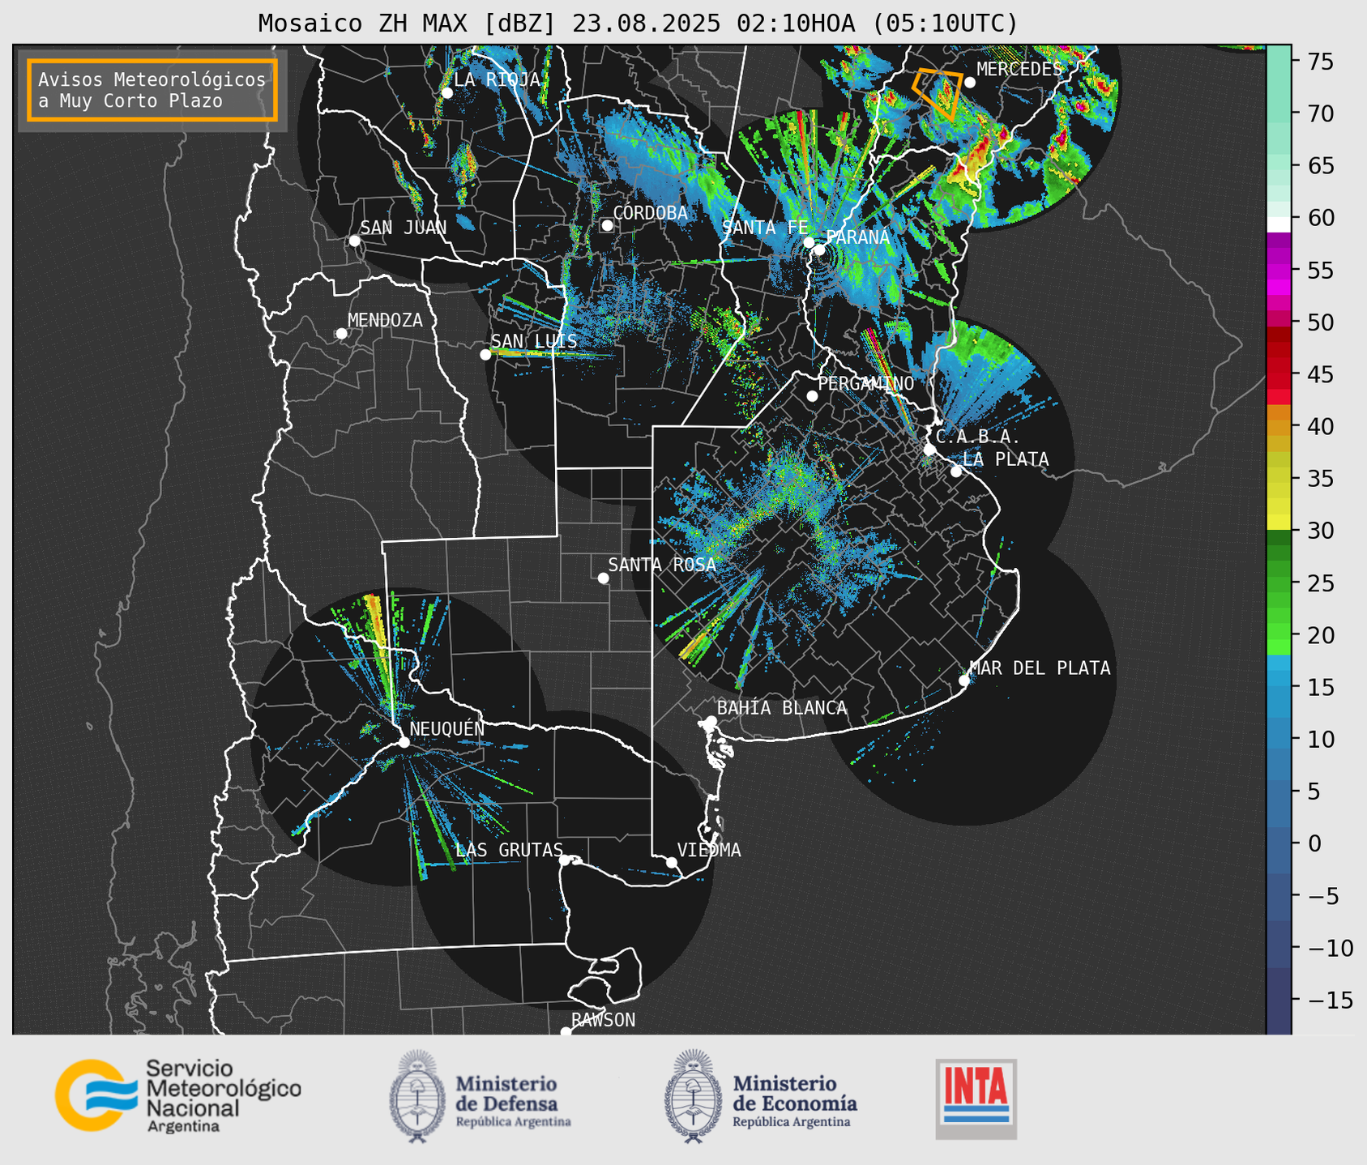
Task: Click the orange 40 dBZ color band
Action: click(x=1279, y=427)
